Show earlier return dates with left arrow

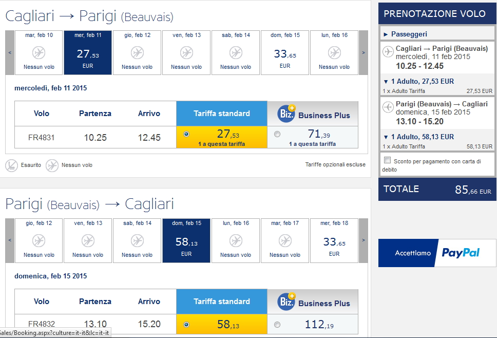[x=10, y=240]
